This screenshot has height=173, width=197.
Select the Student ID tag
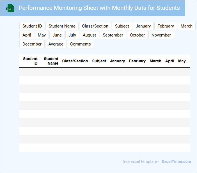[x=32, y=26]
